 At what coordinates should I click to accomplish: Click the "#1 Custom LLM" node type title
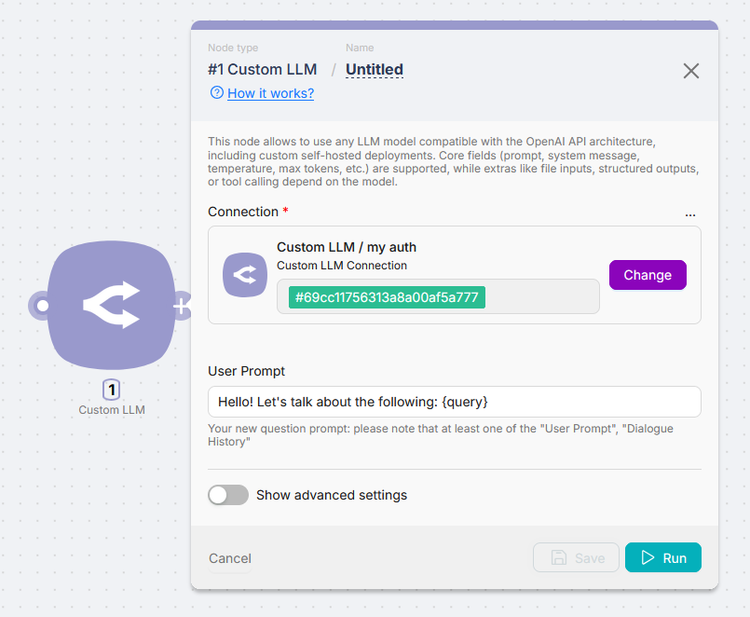click(x=262, y=69)
